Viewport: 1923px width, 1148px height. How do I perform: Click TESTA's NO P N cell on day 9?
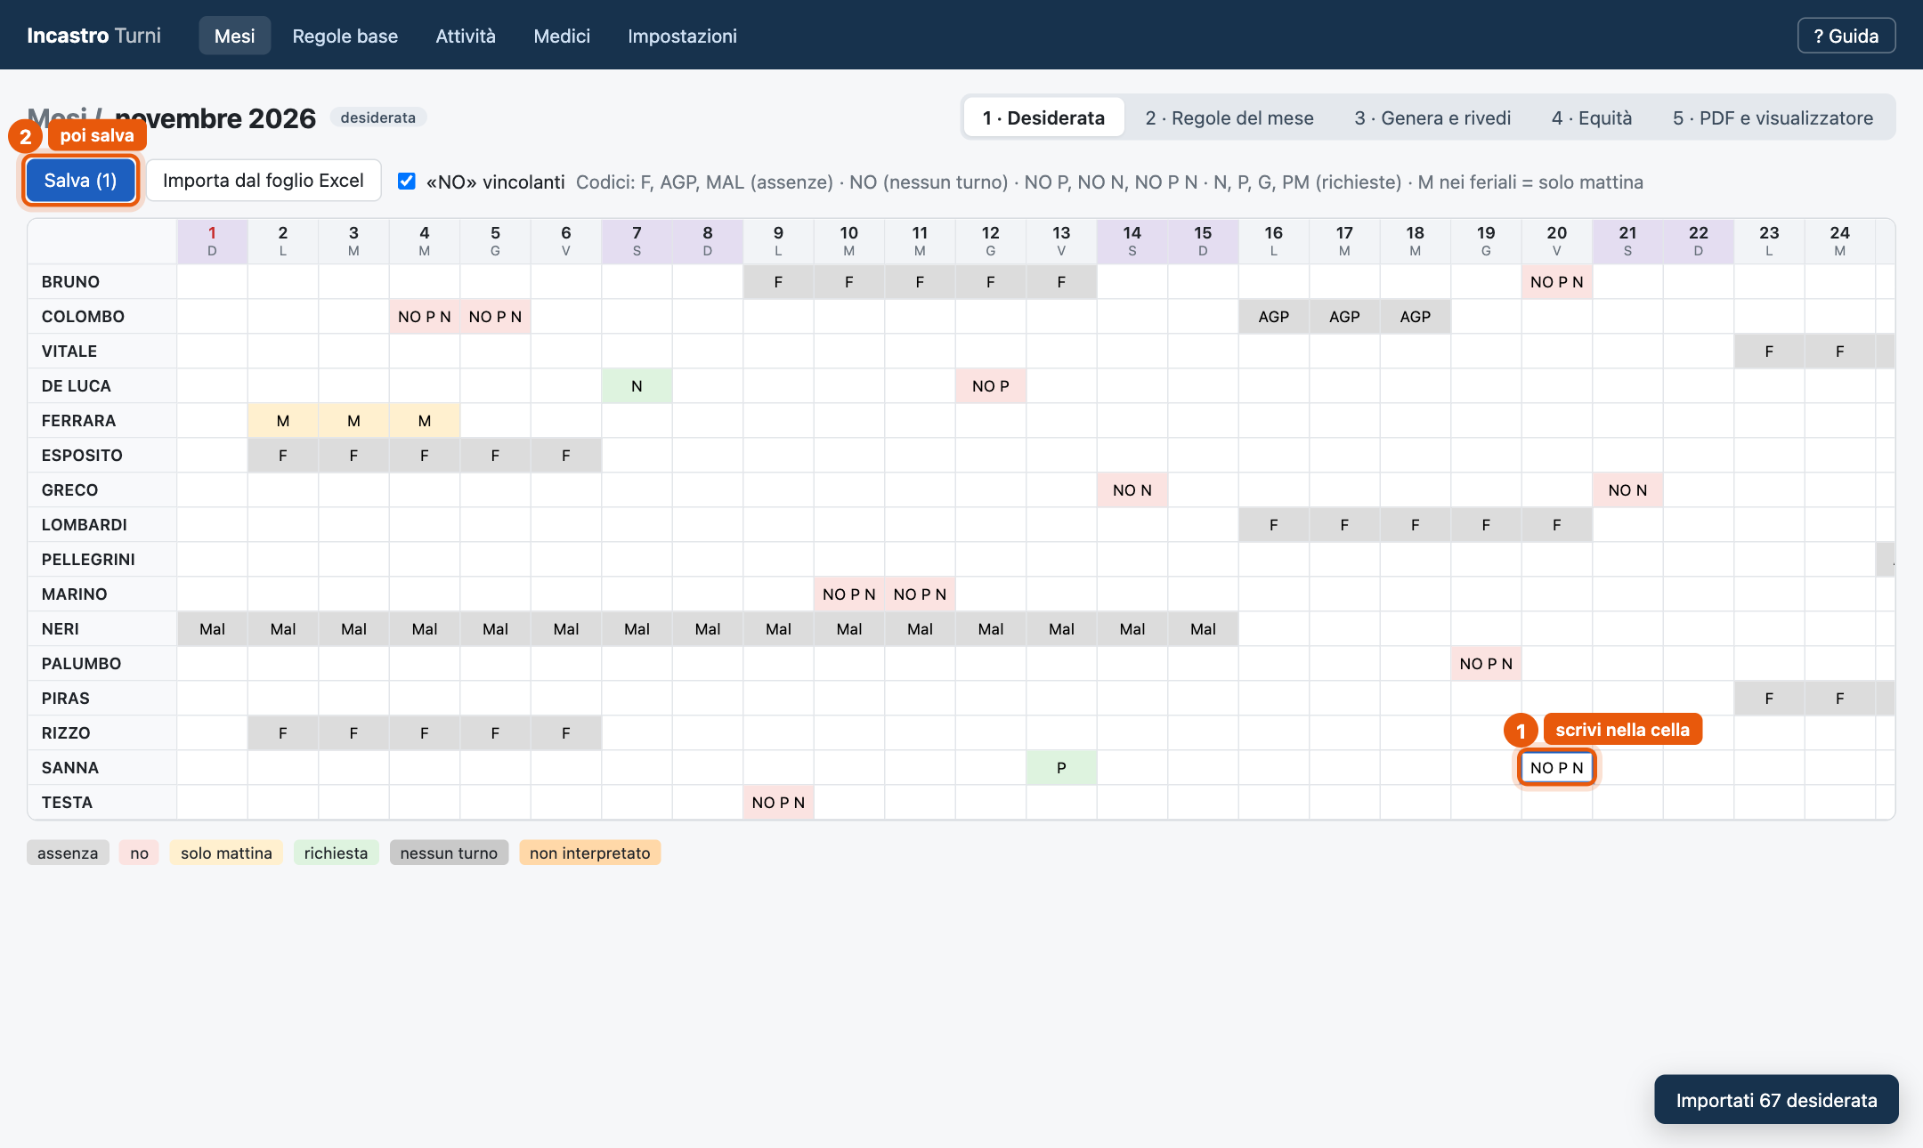tap(778, 802)
